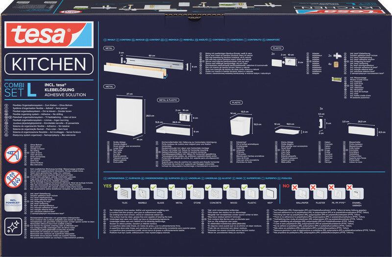Click the 28,5 cm dimension label
Image resolution: width=392 pixels, height=257 pixels.
(x=150, y=116)
